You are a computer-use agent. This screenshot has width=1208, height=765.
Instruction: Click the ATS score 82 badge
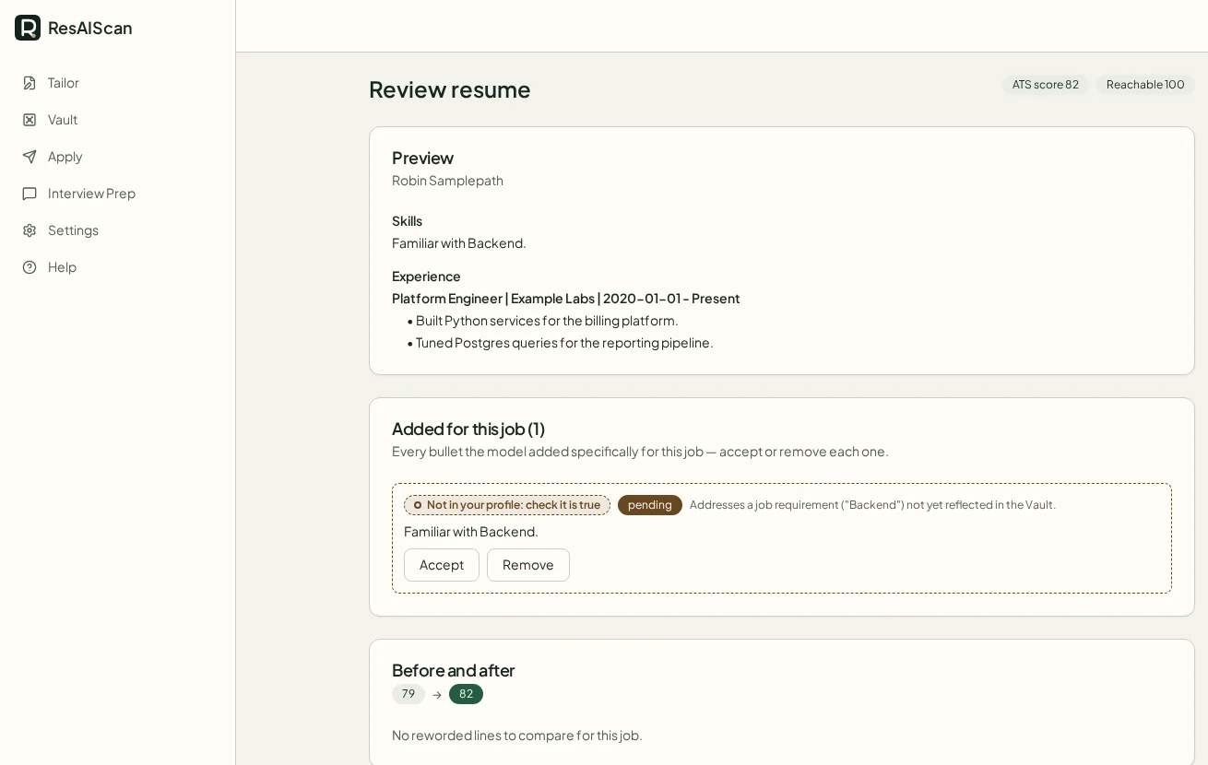(x=1046, y=85)
